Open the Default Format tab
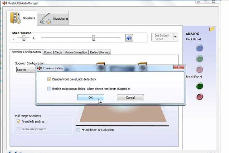This screenshot has width=229, height=153. coord(100,52)
